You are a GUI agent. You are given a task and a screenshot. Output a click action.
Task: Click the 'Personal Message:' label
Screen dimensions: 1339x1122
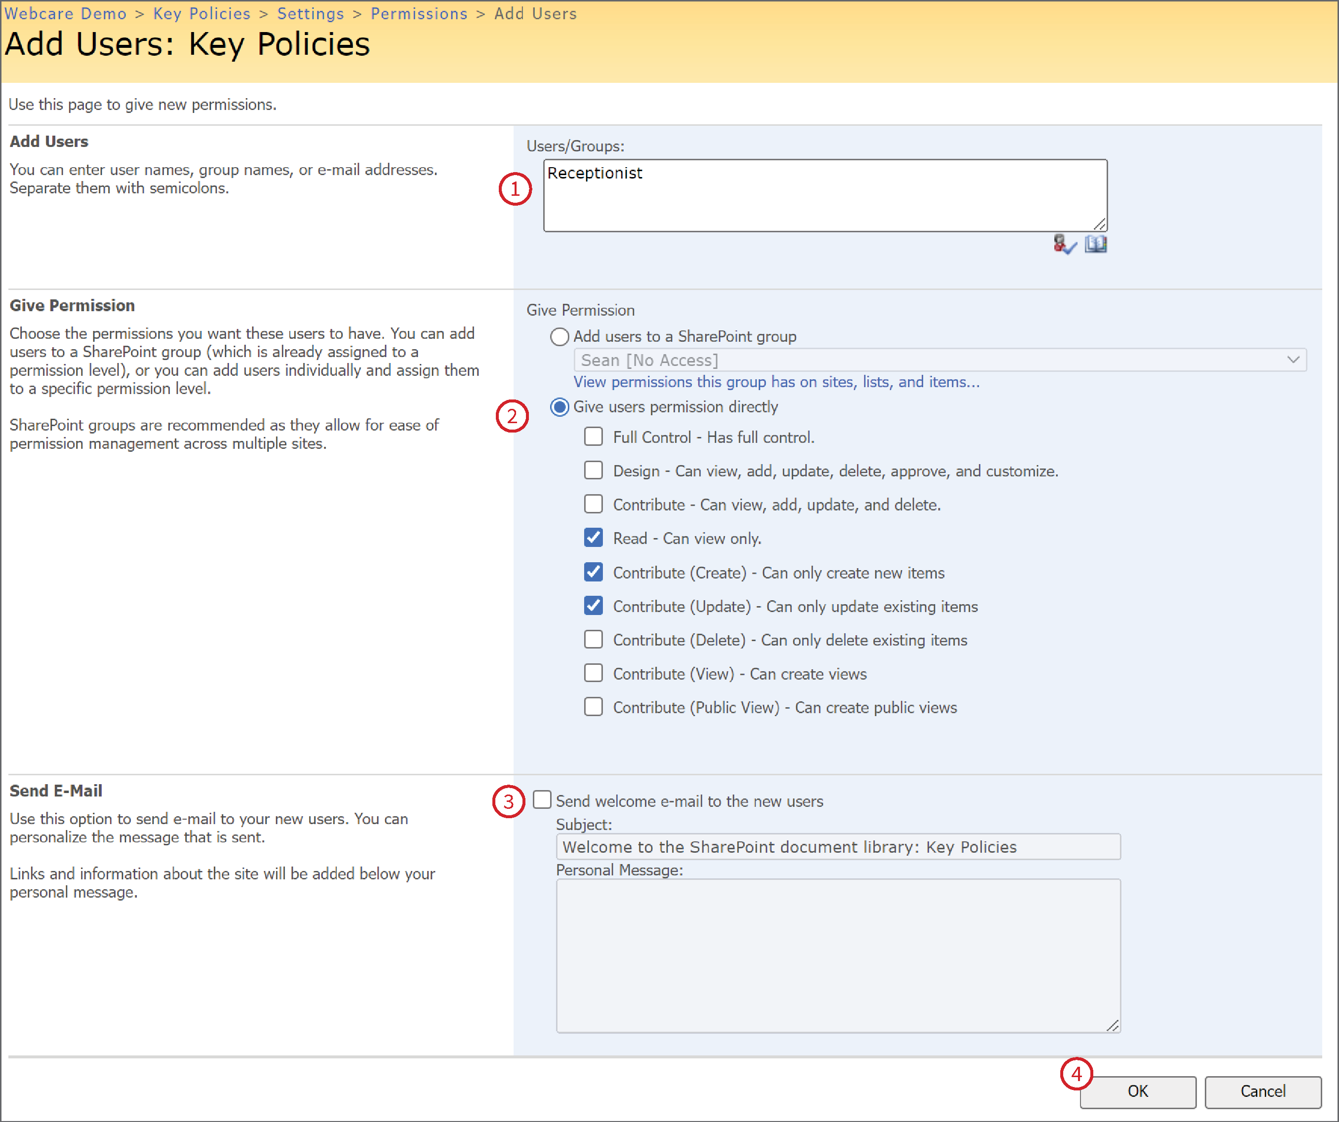tap(619, 870)
